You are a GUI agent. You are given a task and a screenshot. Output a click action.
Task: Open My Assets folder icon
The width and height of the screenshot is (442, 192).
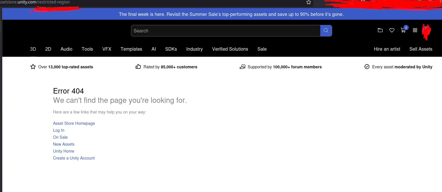click(380, 30)
